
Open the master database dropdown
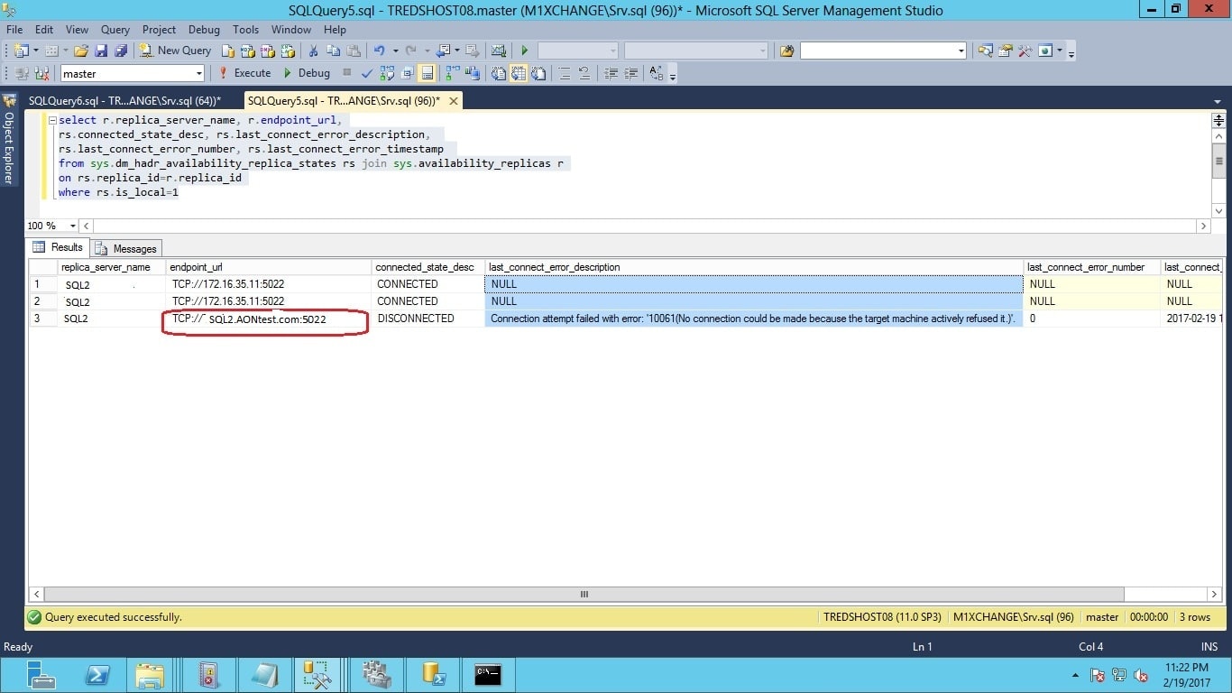pos(198,74)
